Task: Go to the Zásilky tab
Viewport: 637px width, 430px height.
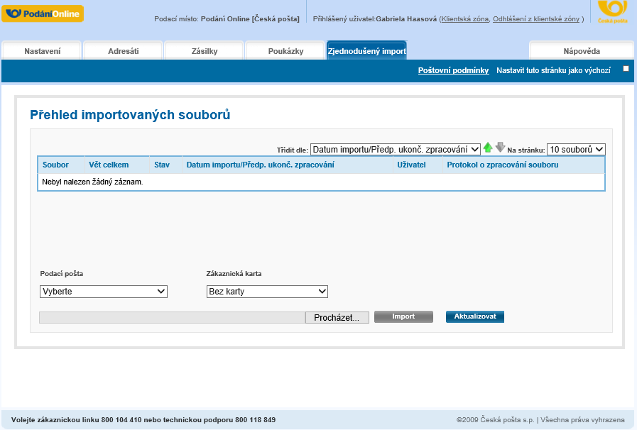Action: tap(205, 51)
